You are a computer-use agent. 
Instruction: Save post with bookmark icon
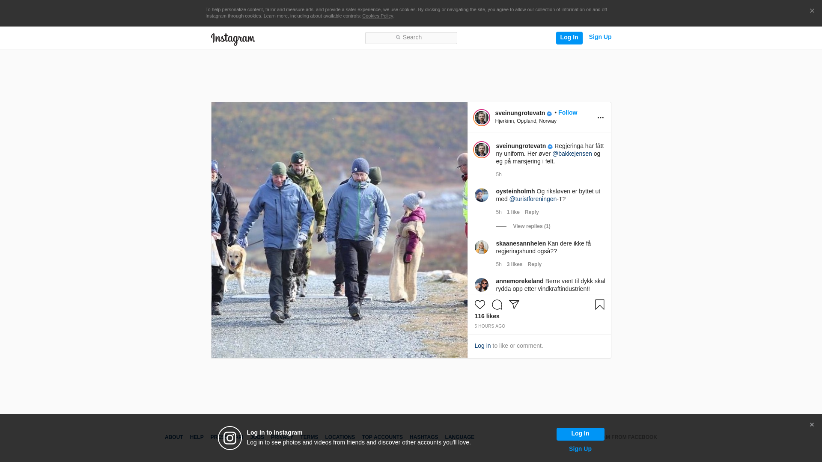click(599, 305)
